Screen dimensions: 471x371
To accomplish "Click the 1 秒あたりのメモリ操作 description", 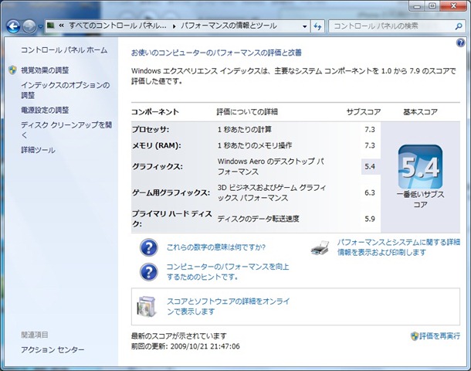I will click(x=255, y=145).
